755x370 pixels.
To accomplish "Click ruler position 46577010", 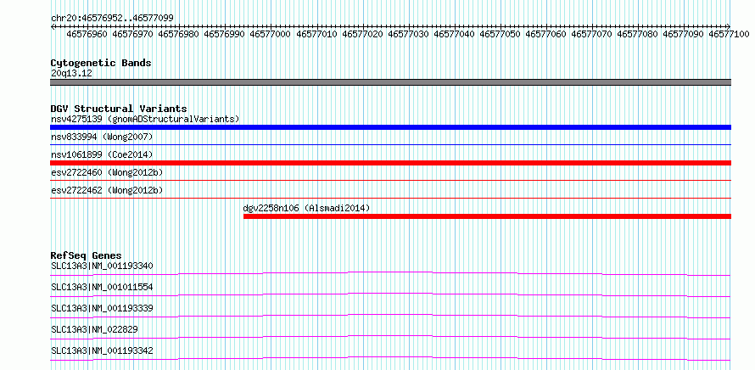I will point(316,34).
